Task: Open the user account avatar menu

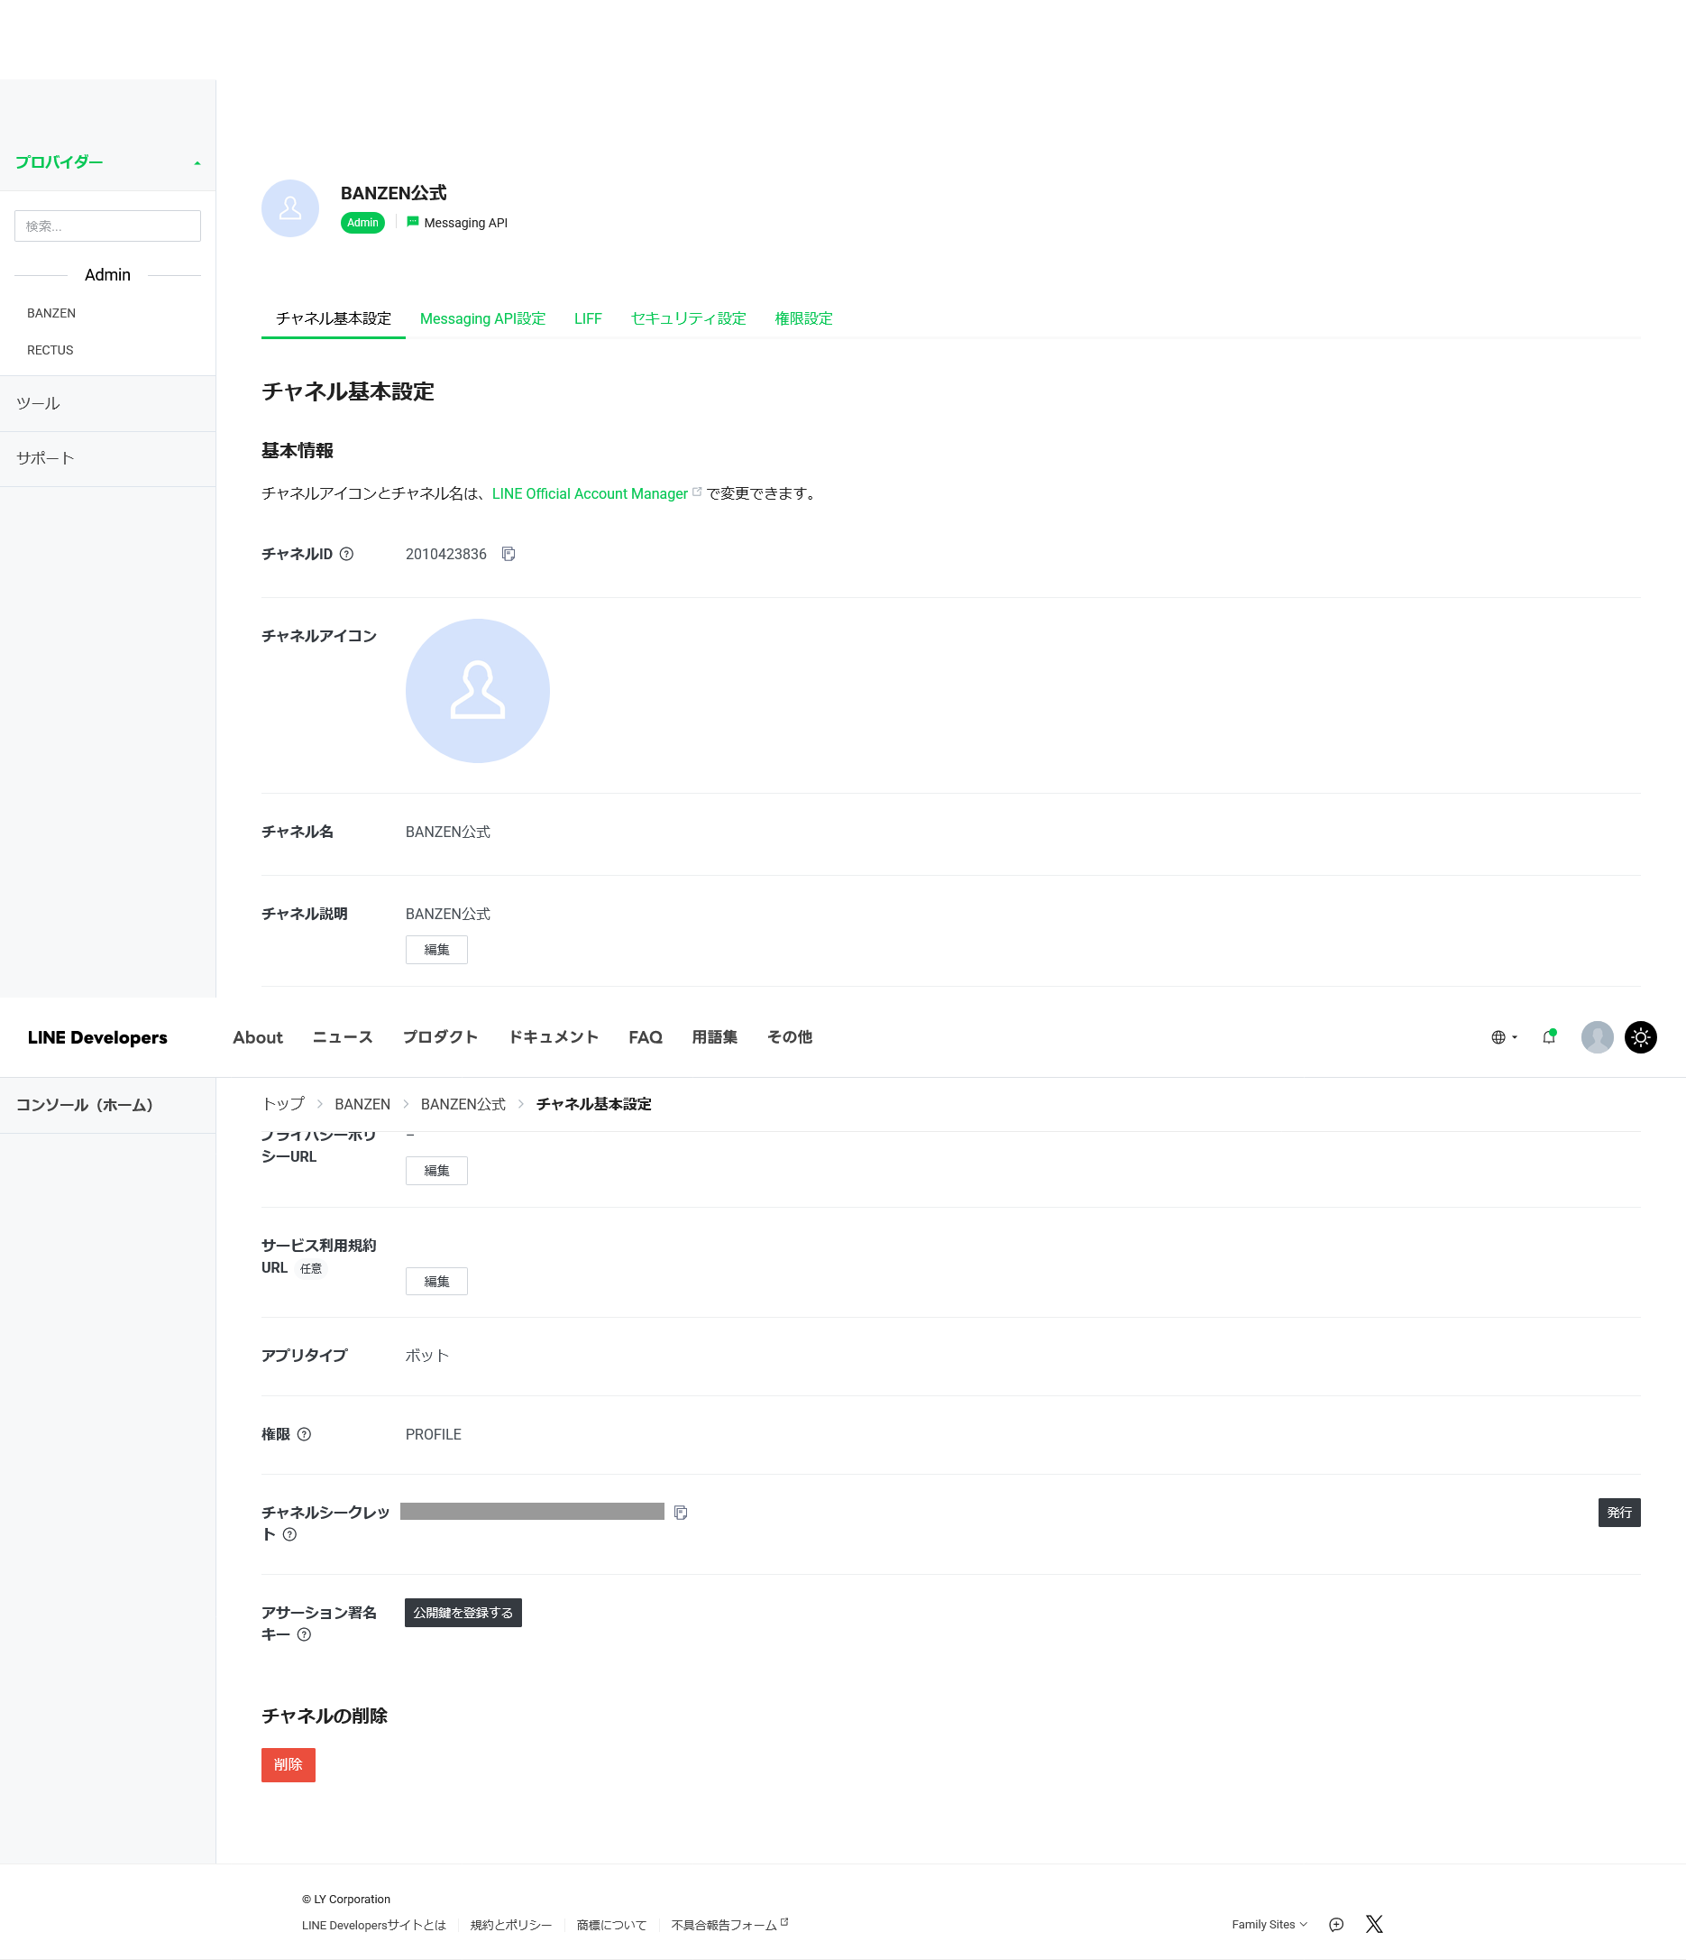Action: click(x=1597, y=1036)
